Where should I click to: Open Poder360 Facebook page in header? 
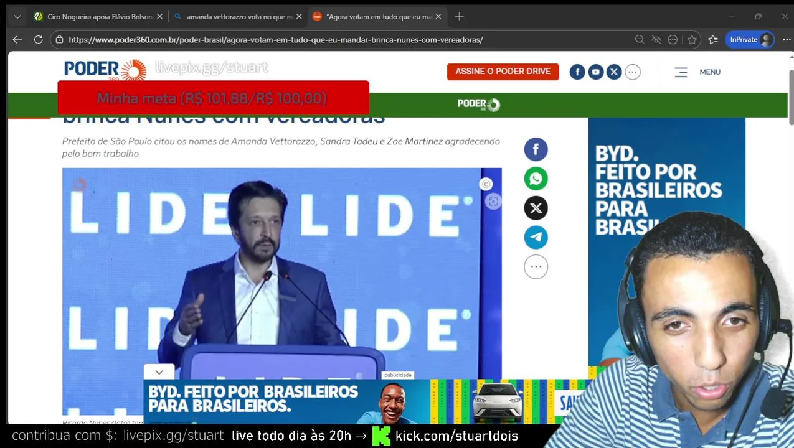coord(577,72)
